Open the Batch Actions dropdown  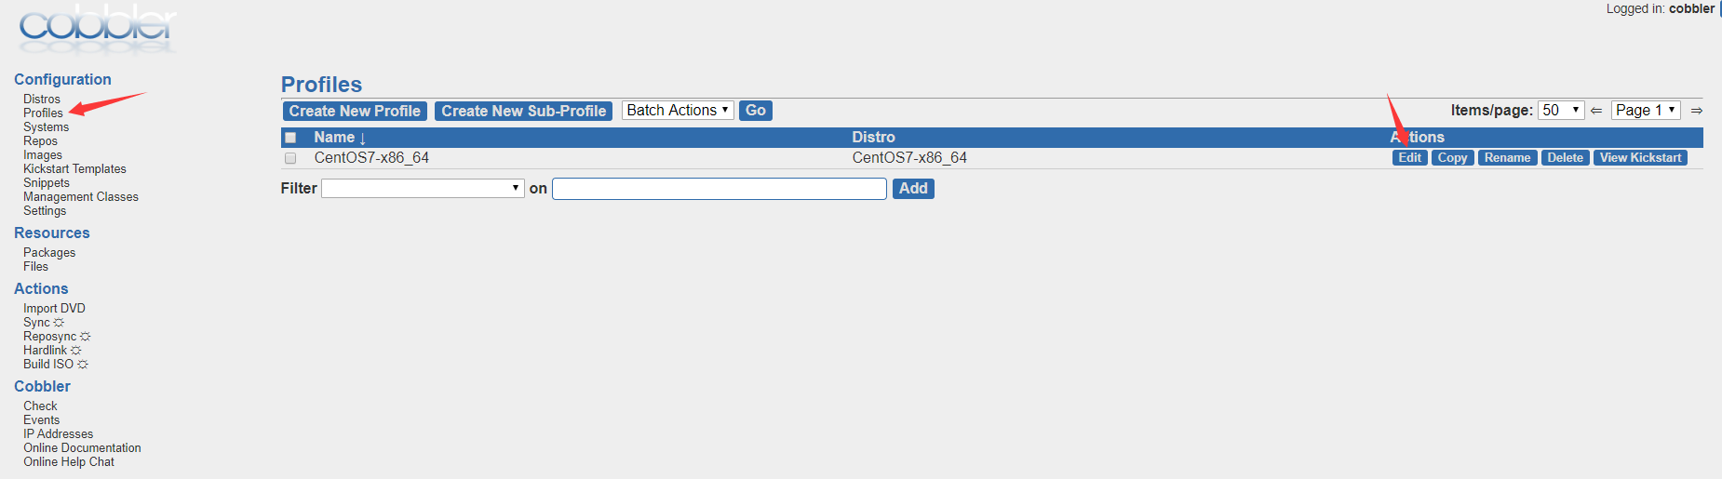point(678,111)
